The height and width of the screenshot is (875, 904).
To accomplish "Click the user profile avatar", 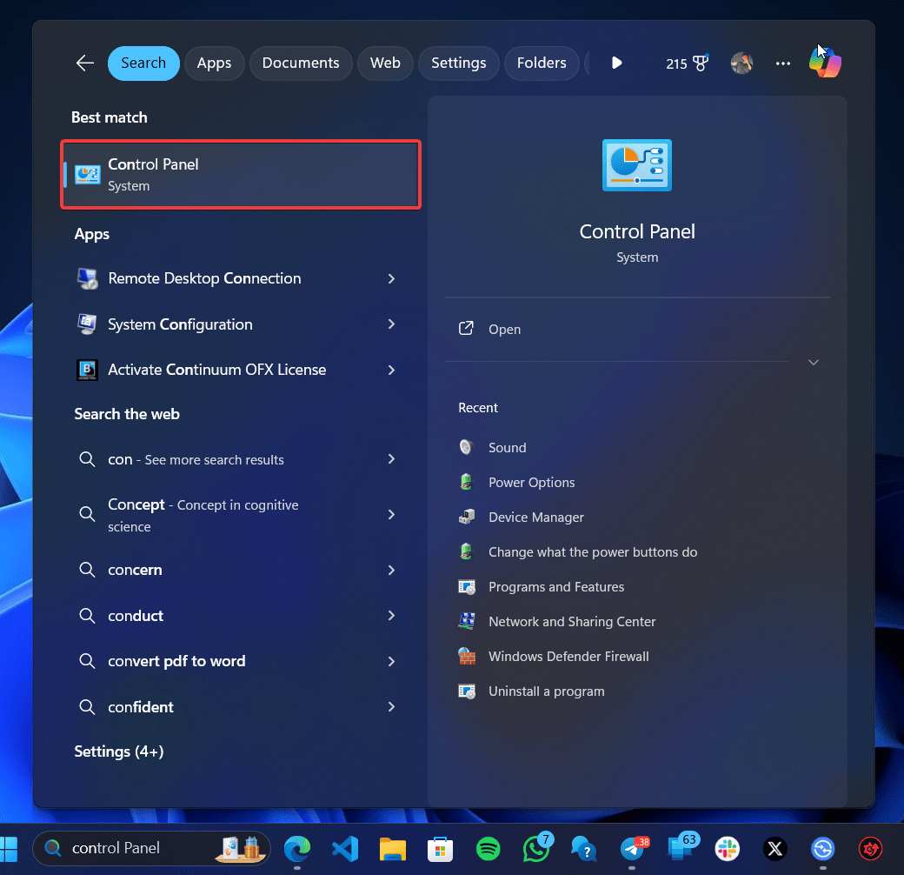I will [741, 63].
